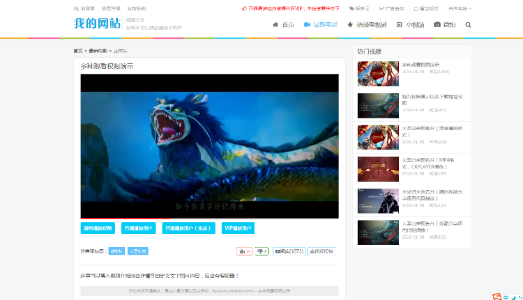Open the thumbnail for the 优酷分享 video
Screen dimensions: 523x300
(378, 232)
